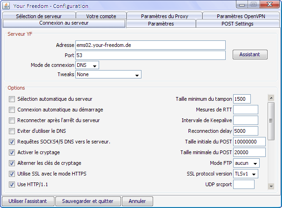Switch to Sélection de serveur tab
Image resolution: width=282 pixels, height=208 pixels.
[x=39, y=16]
